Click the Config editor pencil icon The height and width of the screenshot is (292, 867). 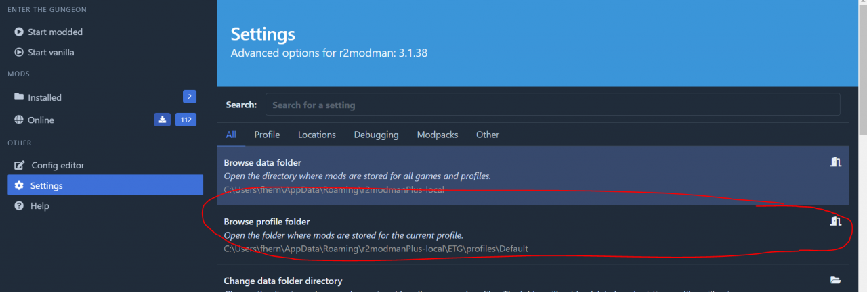tap(20, 165)
